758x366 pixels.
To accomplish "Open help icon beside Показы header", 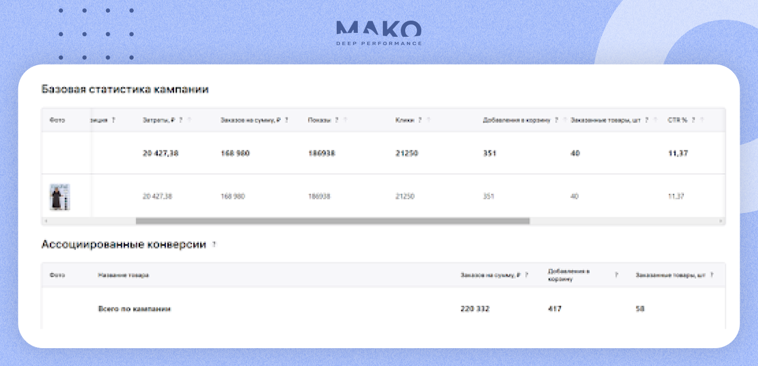I will 337,120.
